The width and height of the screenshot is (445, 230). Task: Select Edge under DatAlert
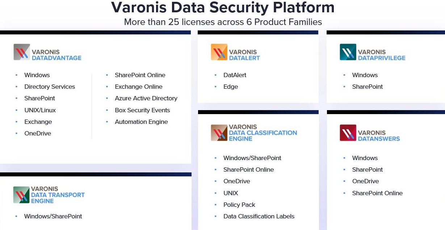231,87
